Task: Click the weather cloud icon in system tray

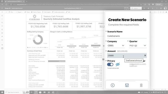Action: (139, 92)
